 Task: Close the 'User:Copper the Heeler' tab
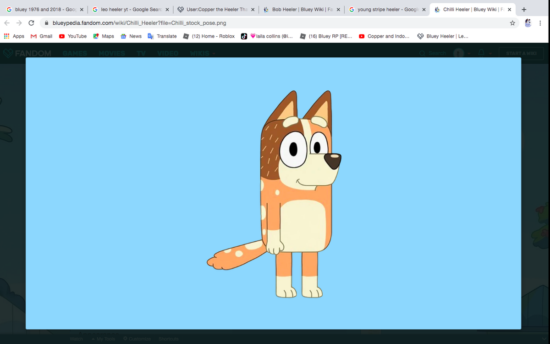click(x=253, y=10)
